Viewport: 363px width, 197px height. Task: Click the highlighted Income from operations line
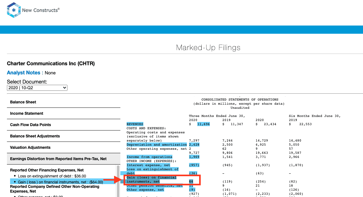click(149, 157)
